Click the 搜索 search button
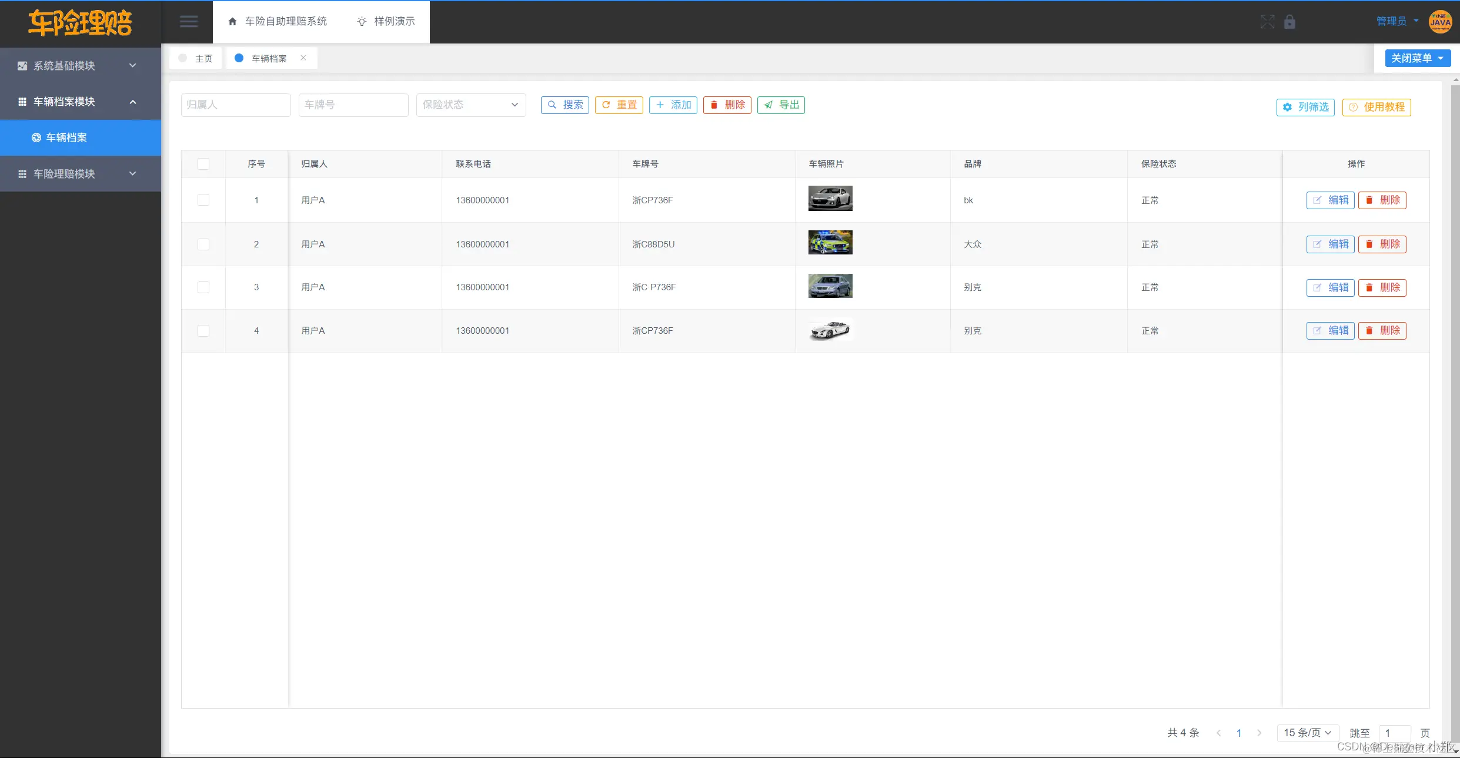This screenshot has width=1460, height=758. (564, 105)
